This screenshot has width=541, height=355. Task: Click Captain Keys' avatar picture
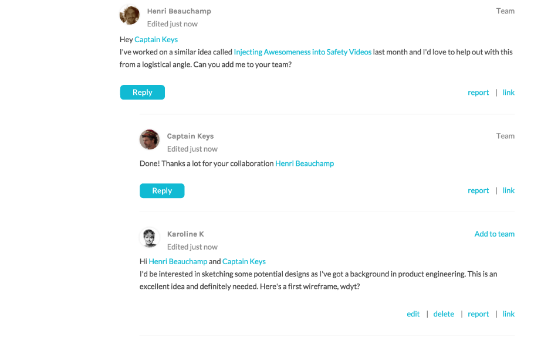[x=150, y=139]
